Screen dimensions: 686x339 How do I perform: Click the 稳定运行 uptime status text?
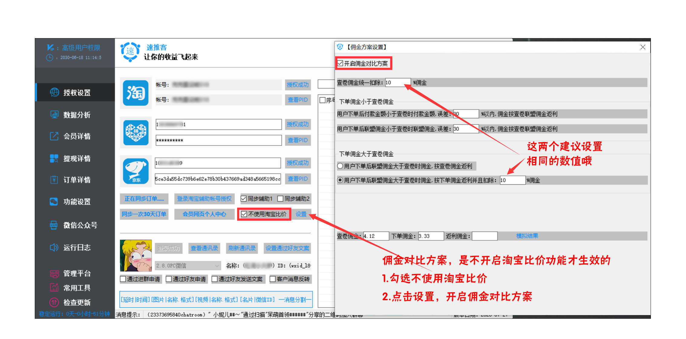74,314
